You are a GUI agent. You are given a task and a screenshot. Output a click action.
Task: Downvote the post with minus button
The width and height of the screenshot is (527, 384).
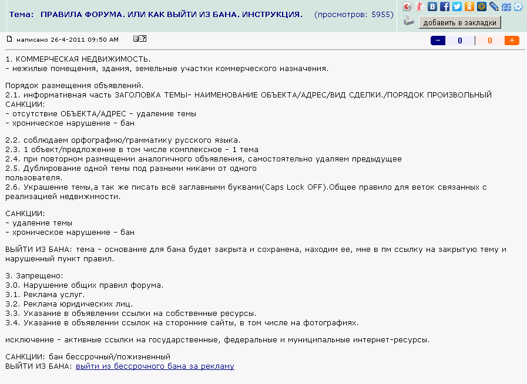(x=438, y=41)
